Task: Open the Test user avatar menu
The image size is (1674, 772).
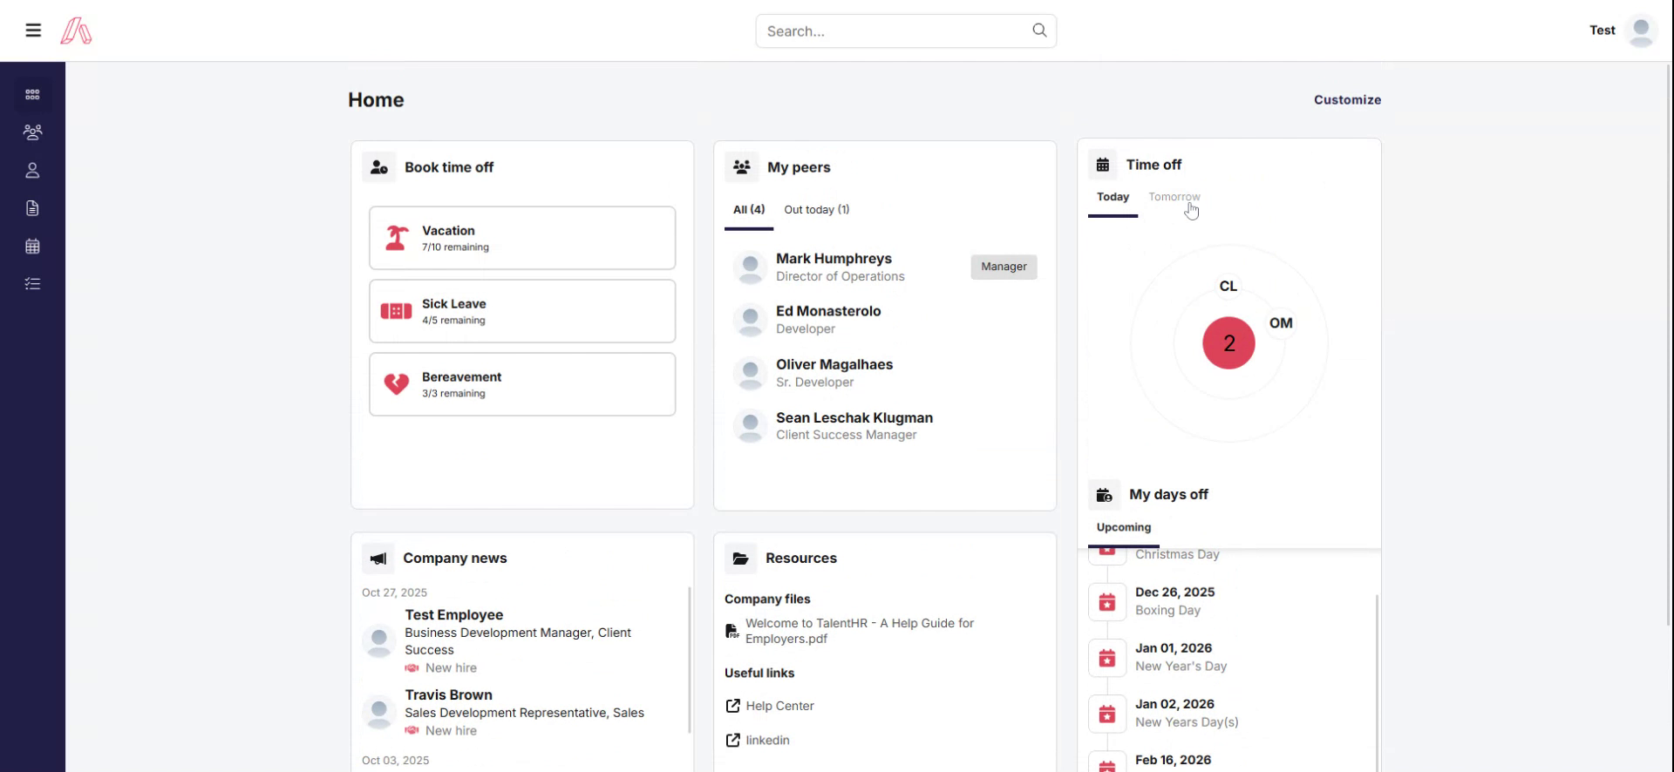Action: pyautogui.click(x=1642, y=31)
